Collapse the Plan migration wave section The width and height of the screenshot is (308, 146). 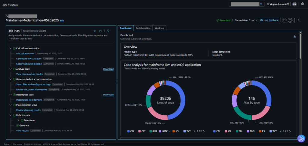(11, 105)
